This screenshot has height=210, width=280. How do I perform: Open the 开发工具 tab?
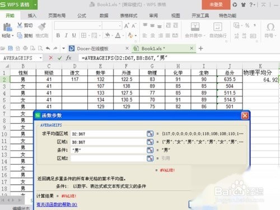[x=200, y=16]
